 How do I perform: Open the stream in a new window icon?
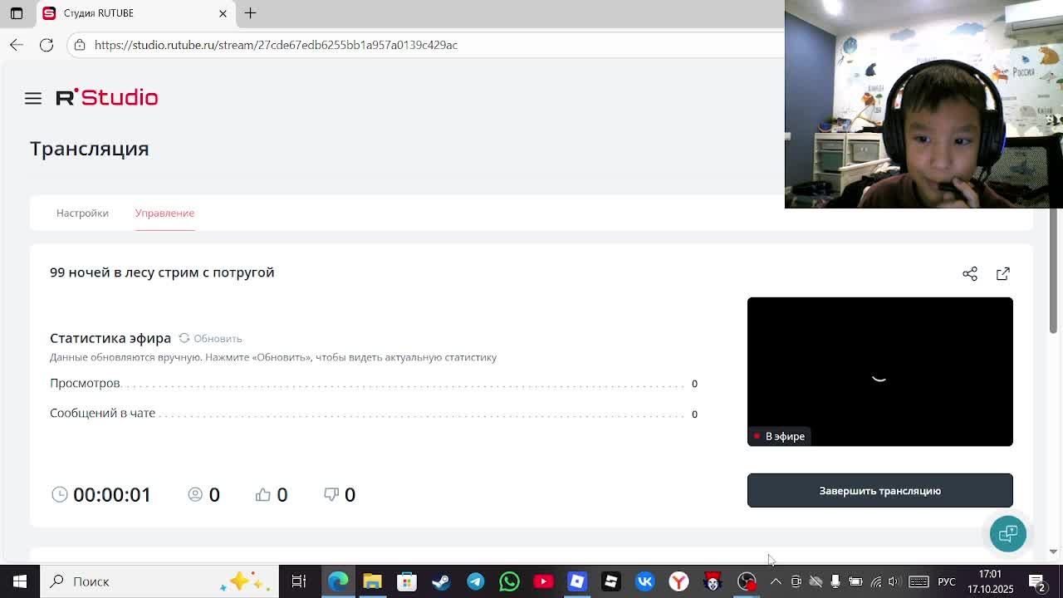1003,273
